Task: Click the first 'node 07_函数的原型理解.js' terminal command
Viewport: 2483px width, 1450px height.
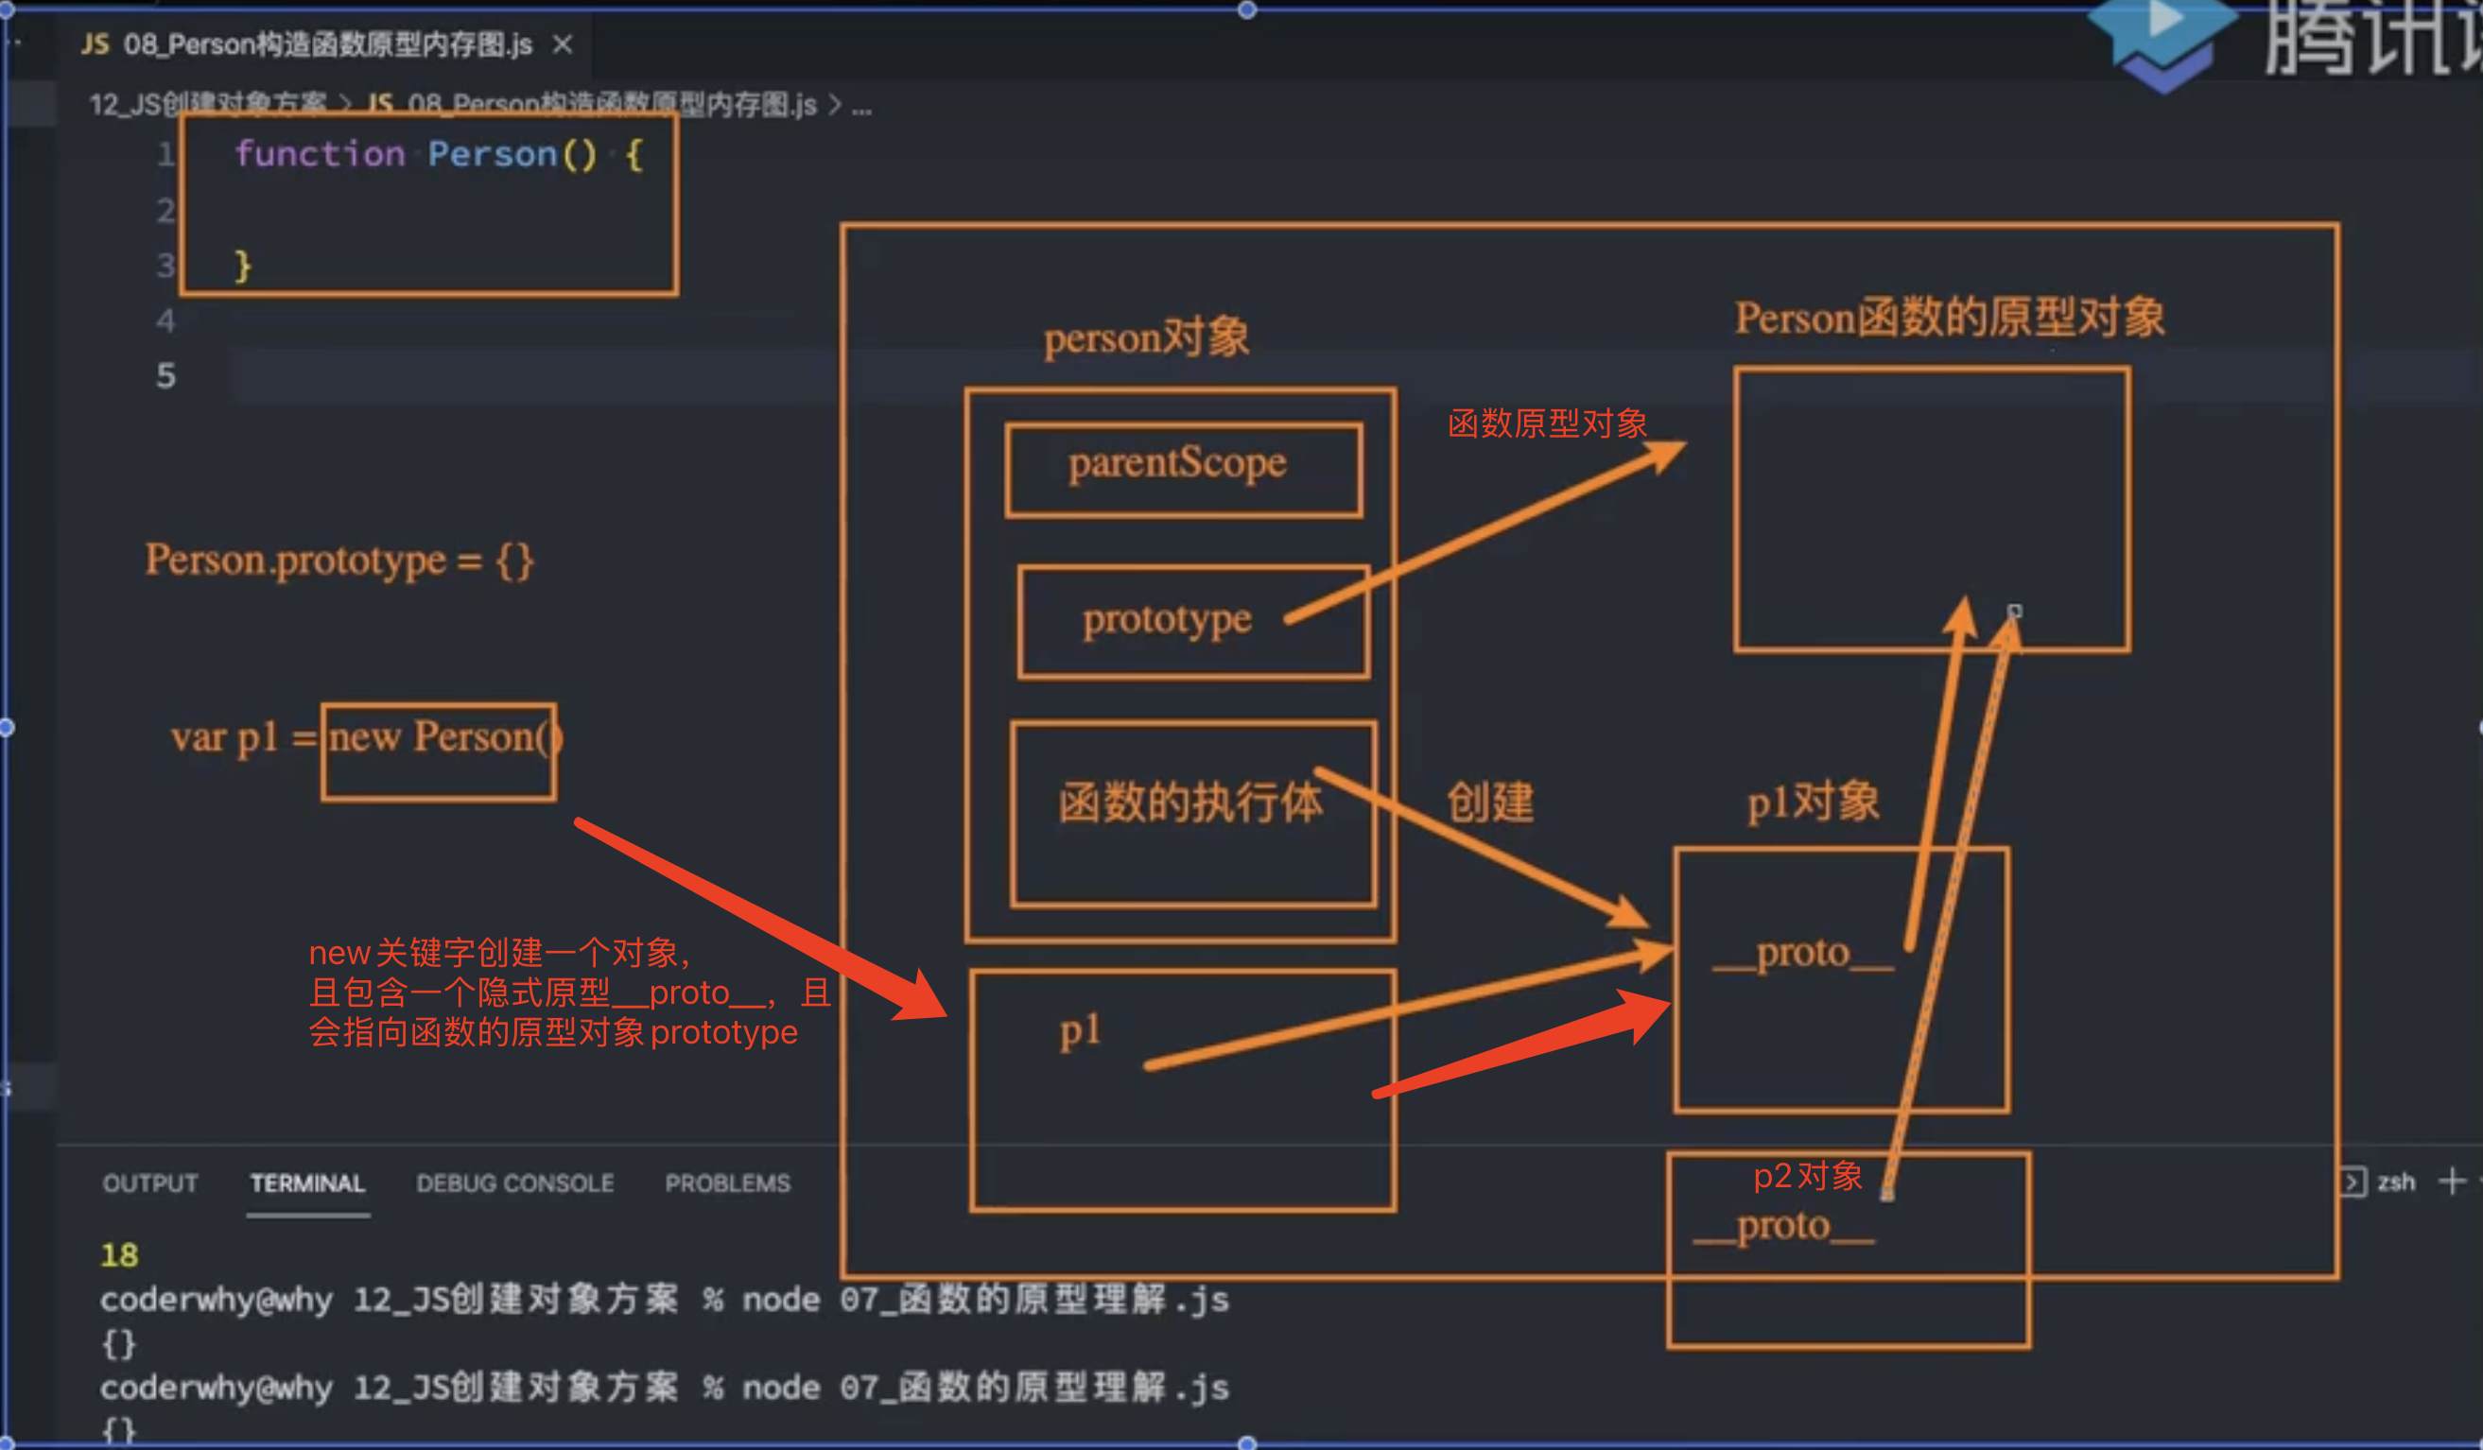Action: tap(985, 1300)
